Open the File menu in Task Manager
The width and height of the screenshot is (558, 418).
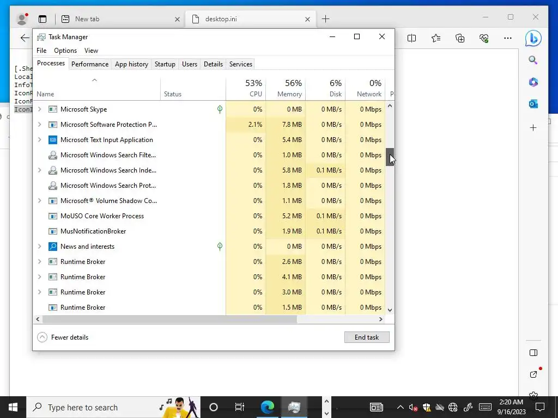point(41,51)
